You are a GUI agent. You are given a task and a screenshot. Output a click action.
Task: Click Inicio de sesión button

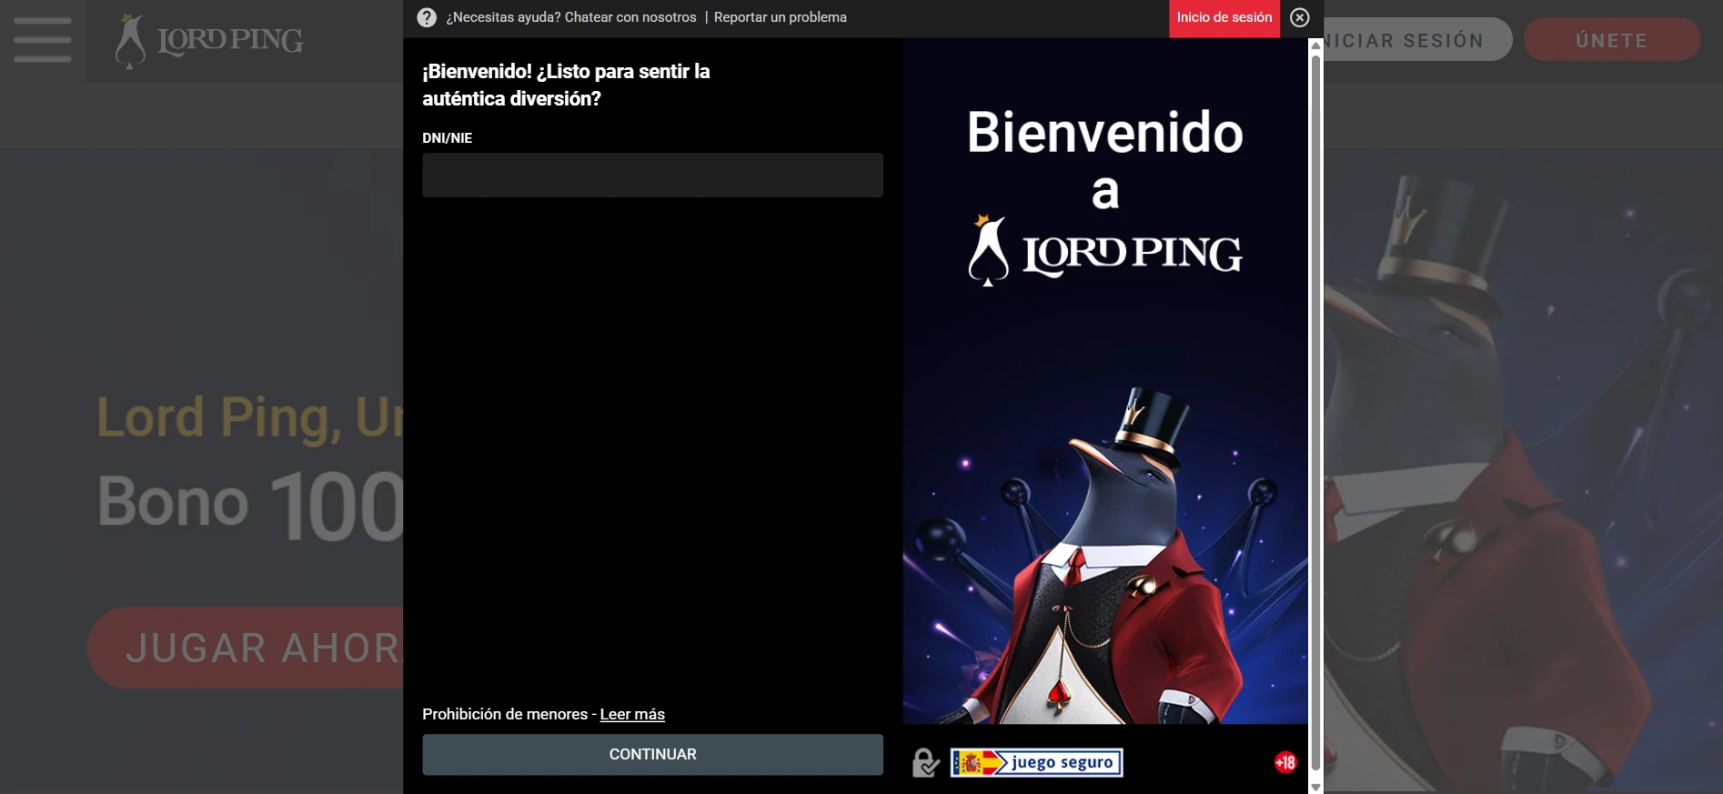(1224, 18)
